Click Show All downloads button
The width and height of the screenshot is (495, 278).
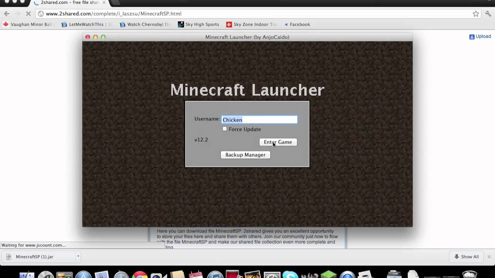pyautogui.click(x=466, y=257)
